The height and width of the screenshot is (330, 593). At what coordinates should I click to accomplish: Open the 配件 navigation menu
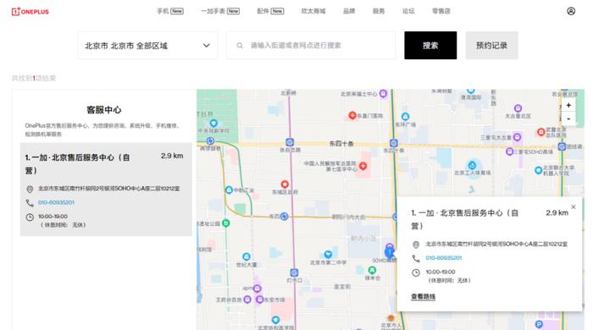point(270,11)
